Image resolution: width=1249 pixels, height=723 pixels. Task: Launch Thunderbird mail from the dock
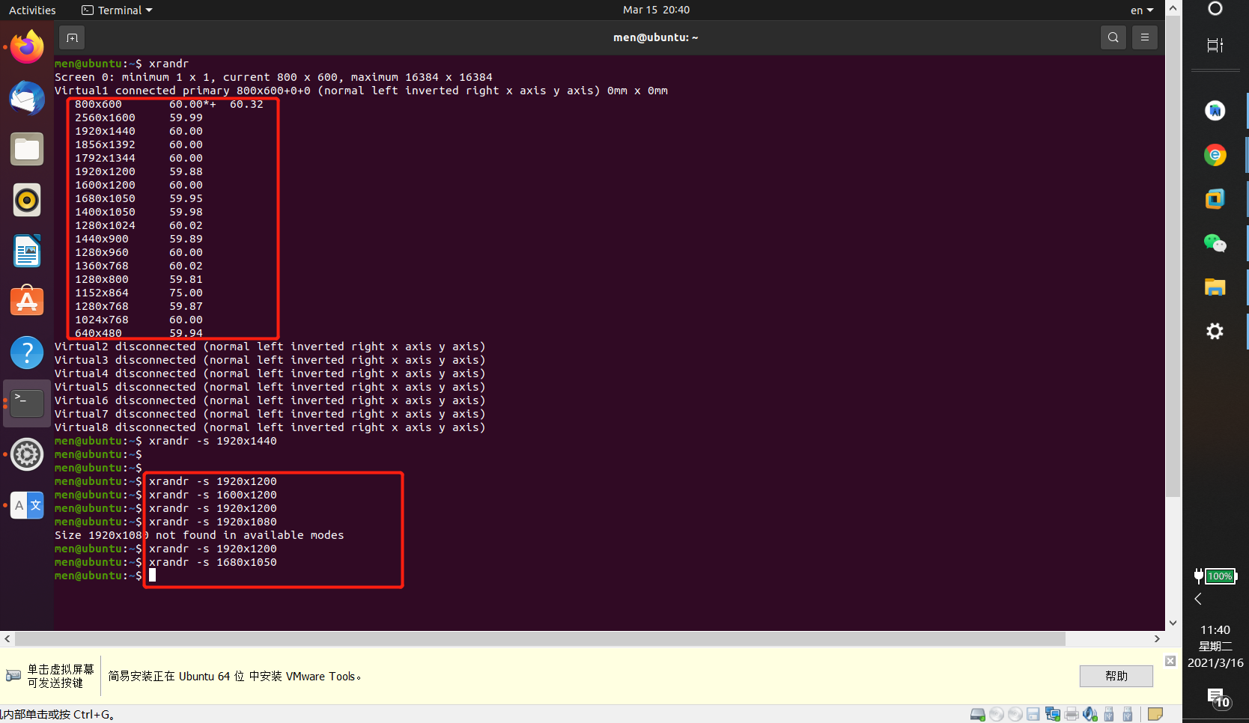[x=27, y=98]
